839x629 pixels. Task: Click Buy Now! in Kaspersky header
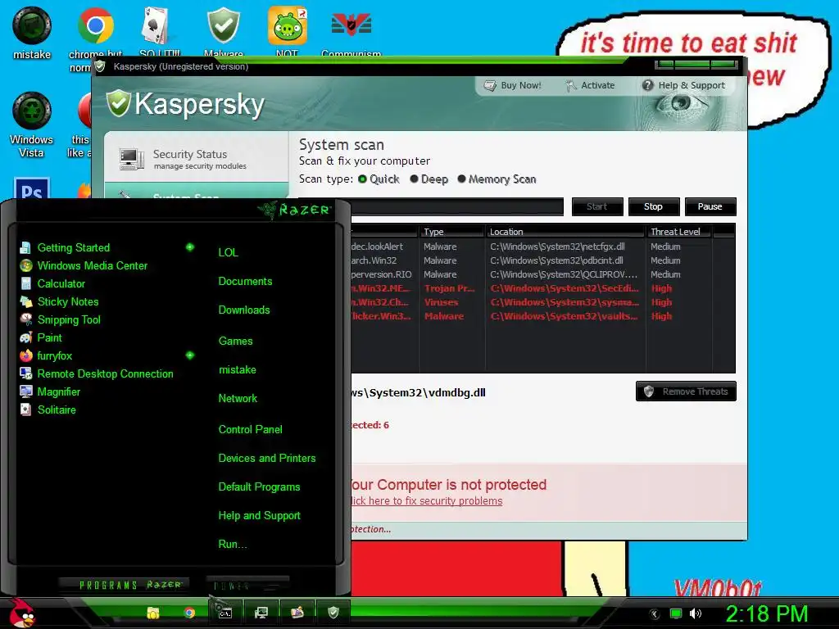click(513, 85)
